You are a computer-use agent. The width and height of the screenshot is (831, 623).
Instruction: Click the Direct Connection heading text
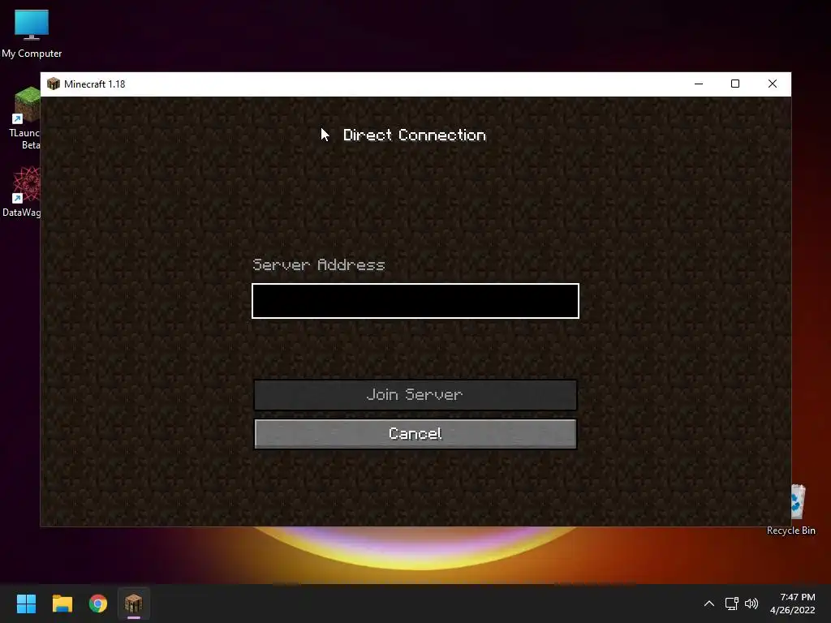(415, 135)
